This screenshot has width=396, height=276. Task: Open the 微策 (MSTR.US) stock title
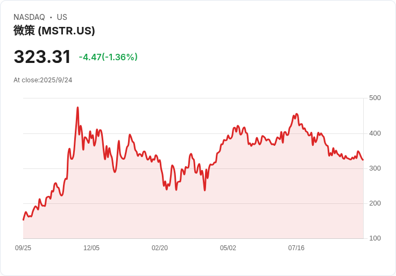54,31
